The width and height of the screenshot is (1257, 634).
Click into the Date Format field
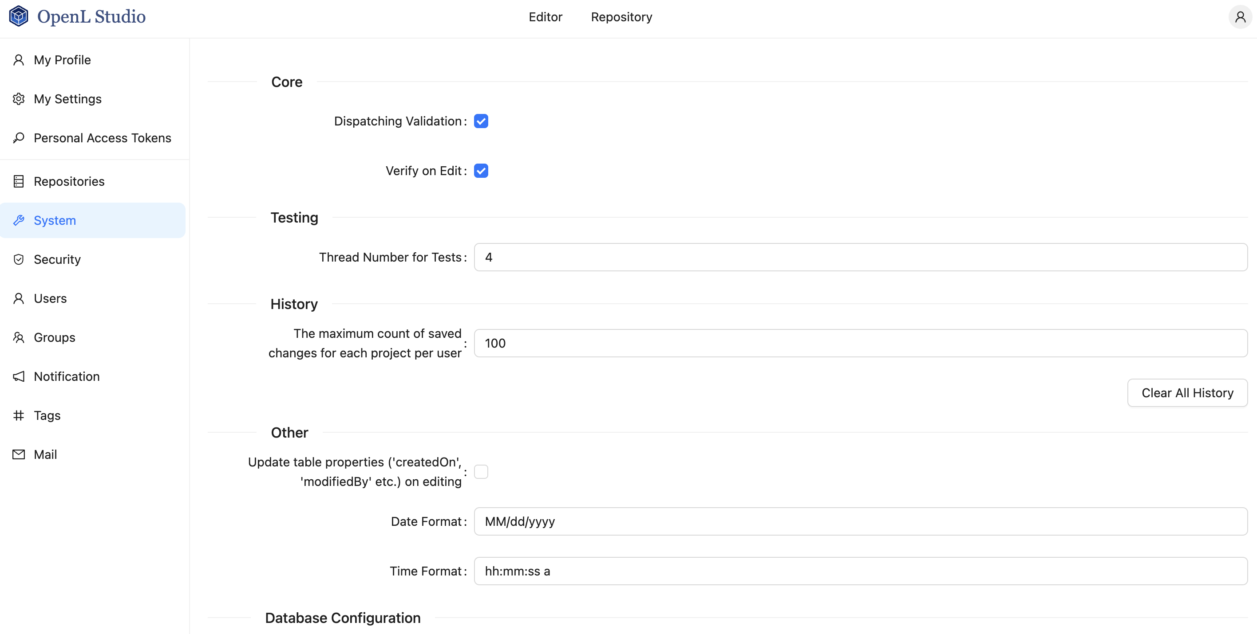point(860,521)
